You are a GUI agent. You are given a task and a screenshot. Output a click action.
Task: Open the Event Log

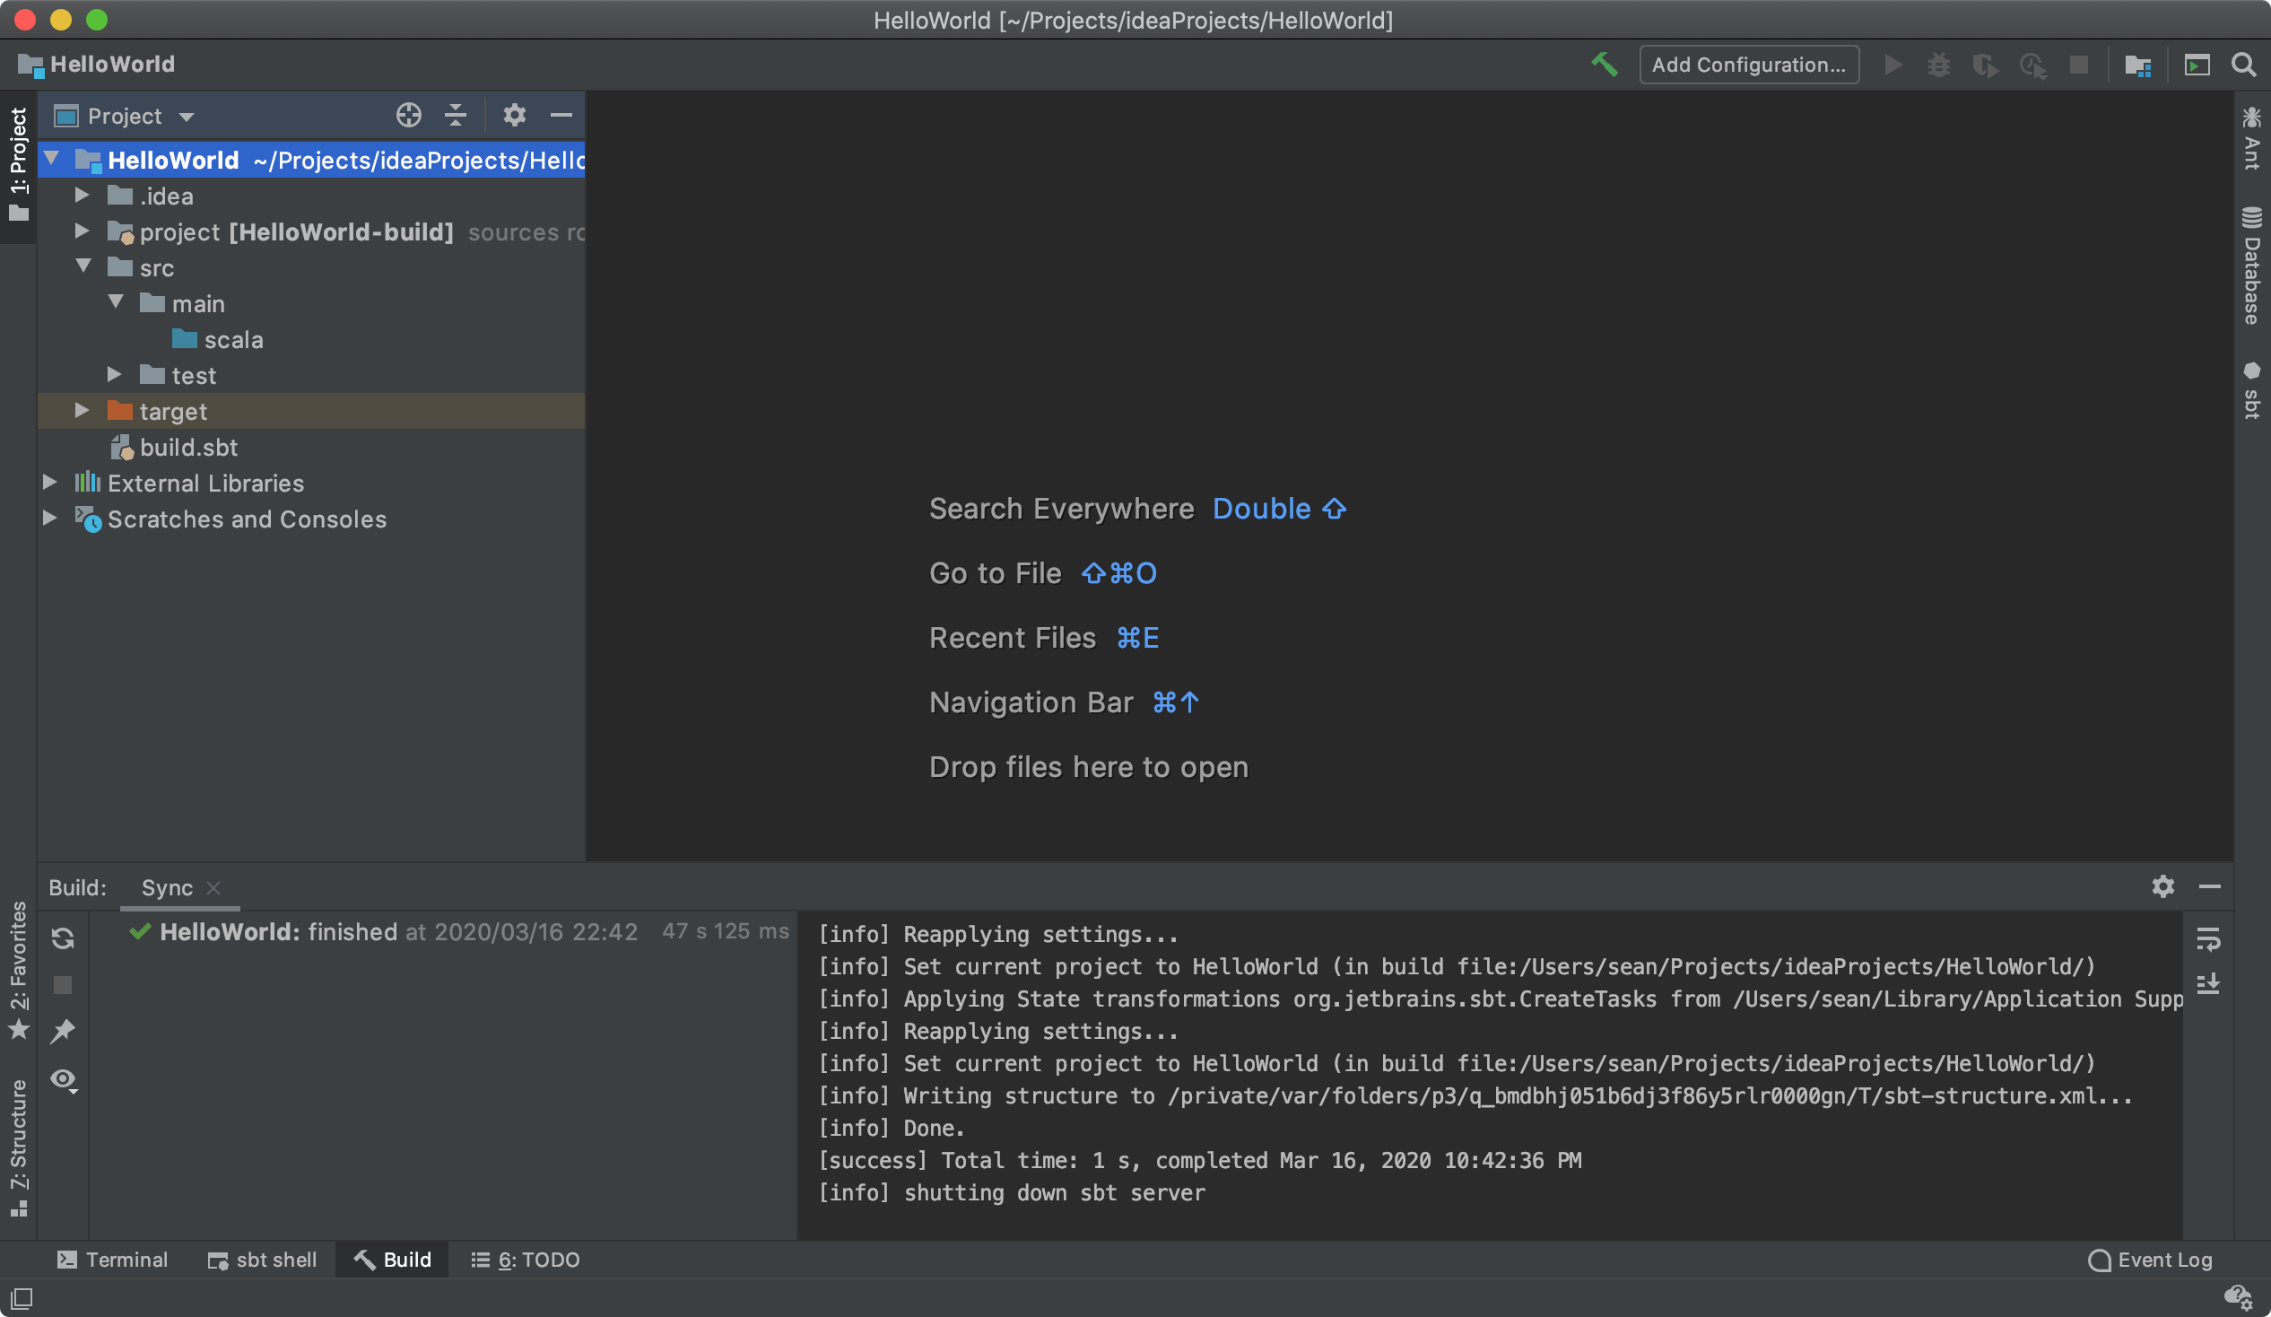point(2150,1260)
